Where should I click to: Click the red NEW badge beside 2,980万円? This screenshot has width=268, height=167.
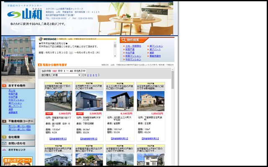[49, 113]
